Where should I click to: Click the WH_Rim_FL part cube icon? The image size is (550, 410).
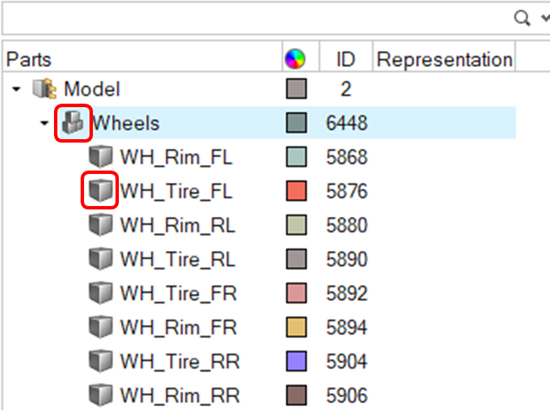[x=100, y=156]
